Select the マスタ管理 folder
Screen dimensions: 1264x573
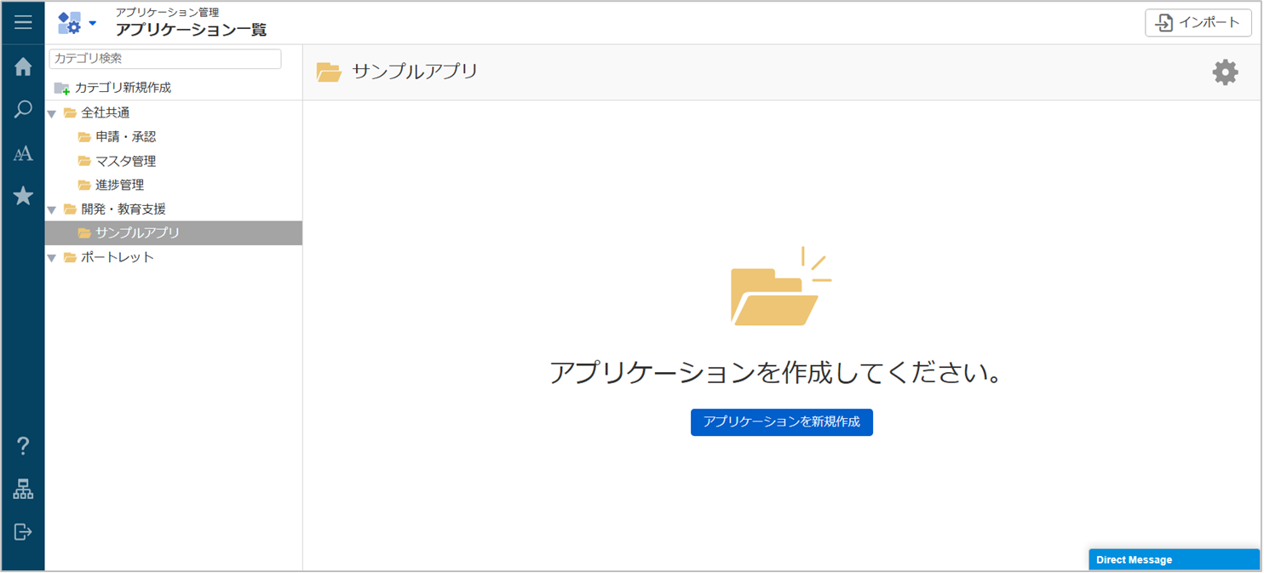click(125, 161)
